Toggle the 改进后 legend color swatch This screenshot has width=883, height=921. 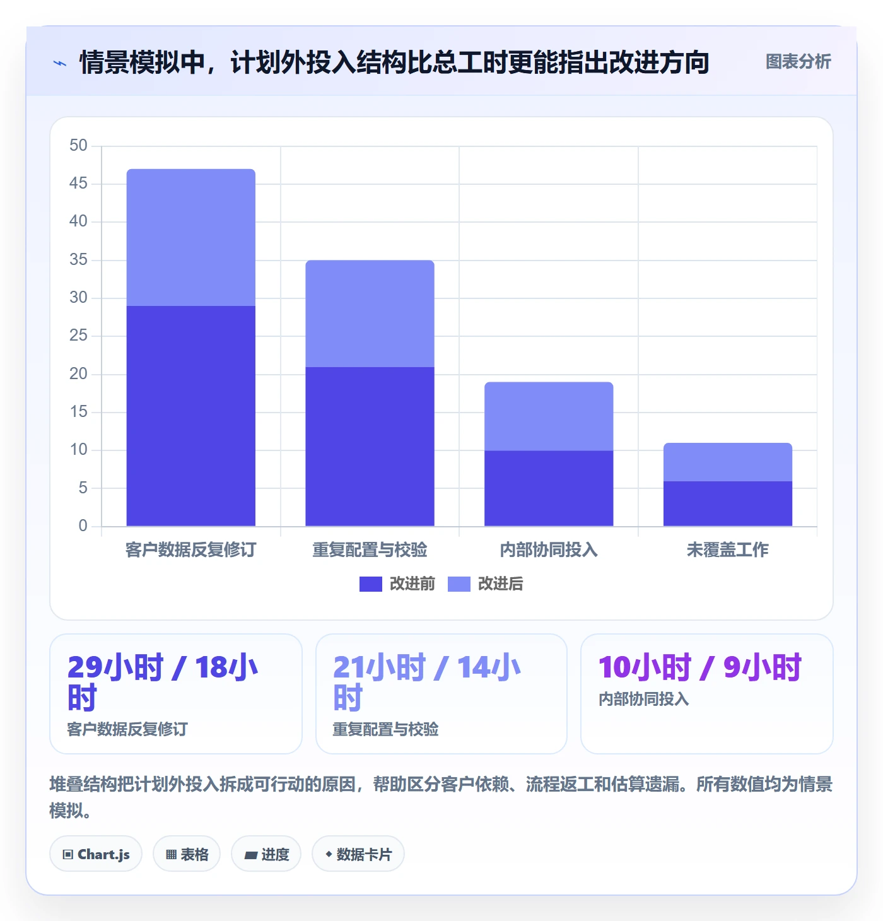point(459,584)
